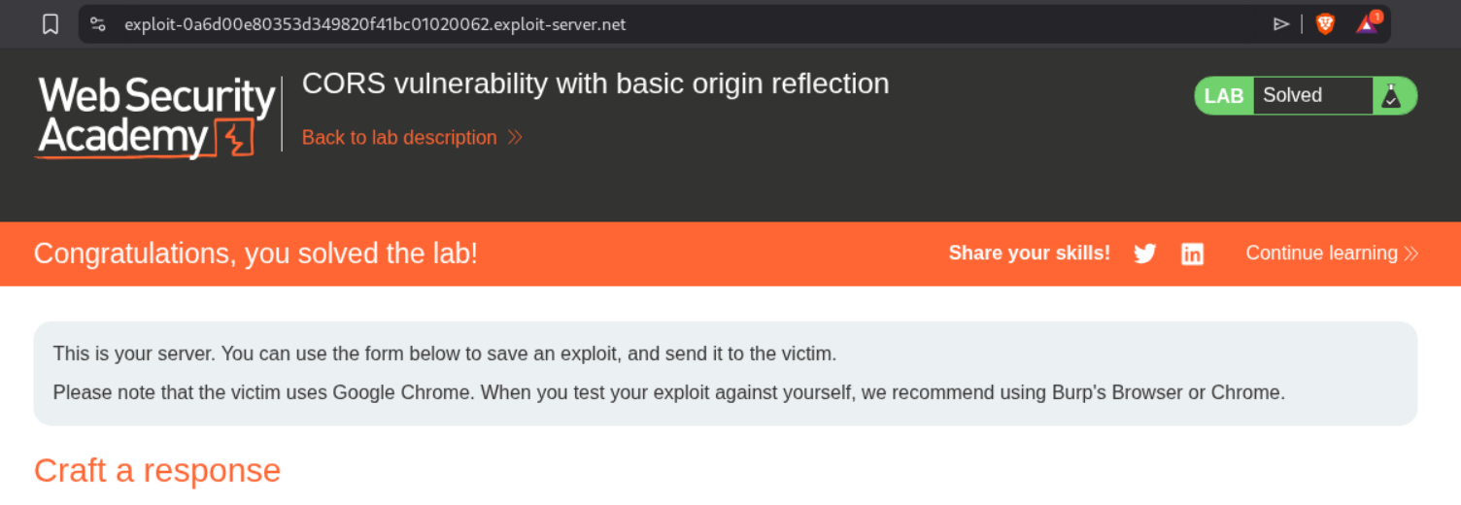The width and height of the screenshot is (1461, 505).
Task: Click the bookmark icon beside the address bar
Action: click(x=51, y=24)
